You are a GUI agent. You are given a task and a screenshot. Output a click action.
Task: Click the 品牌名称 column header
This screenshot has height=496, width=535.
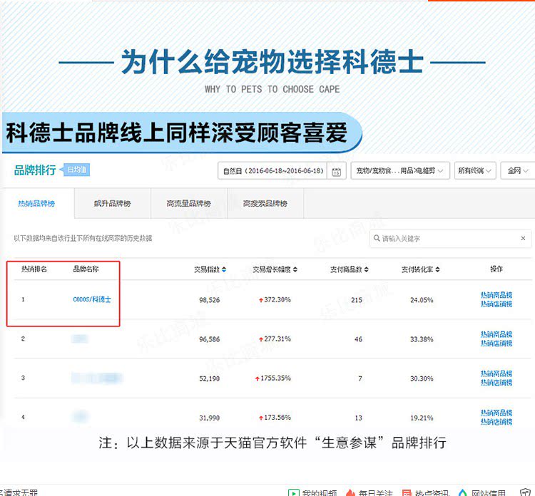(x=86, y=269)
